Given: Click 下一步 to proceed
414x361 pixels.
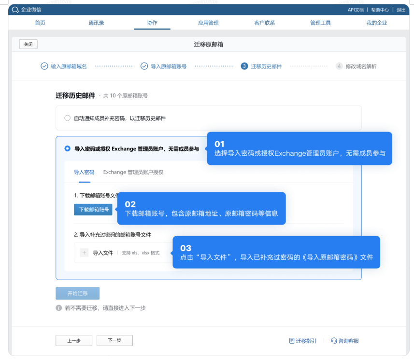Looking at the screenshot, I should coord(114,340).
